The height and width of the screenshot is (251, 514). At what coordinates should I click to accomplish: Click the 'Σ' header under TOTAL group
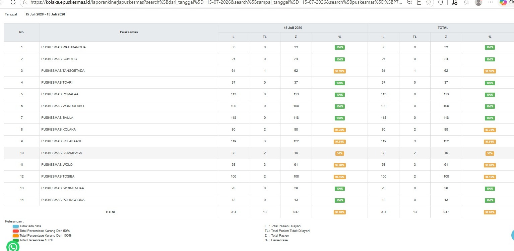pos(446,37)
